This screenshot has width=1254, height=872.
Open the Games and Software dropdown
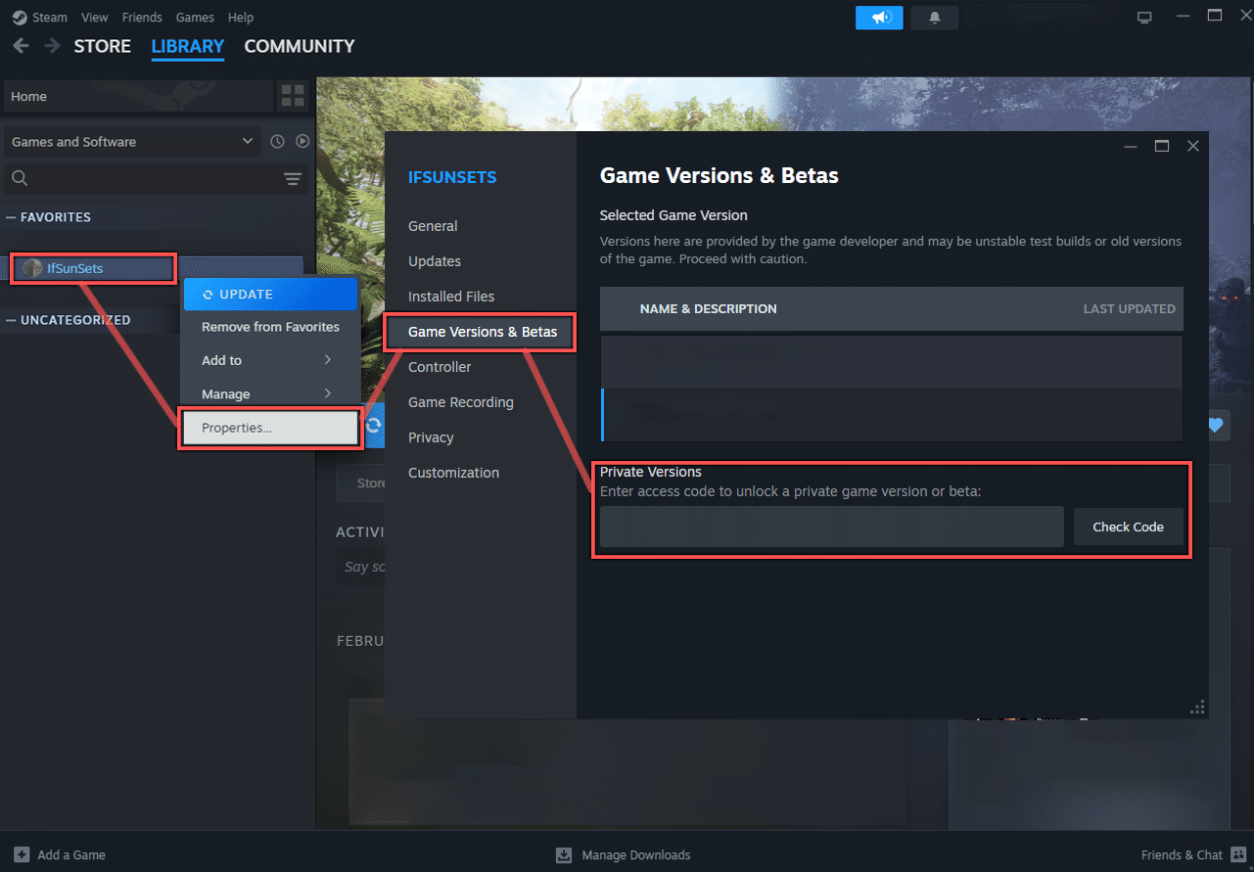pyautogui.click(x=132, y=142)
